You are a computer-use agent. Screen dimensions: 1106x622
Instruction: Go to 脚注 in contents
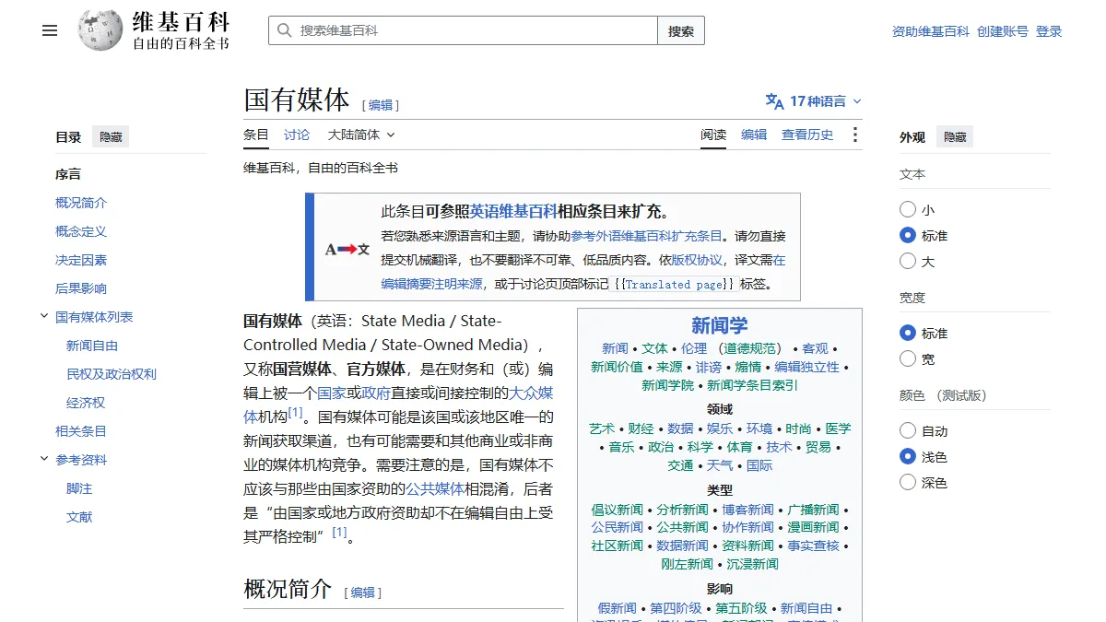point(79,488)
